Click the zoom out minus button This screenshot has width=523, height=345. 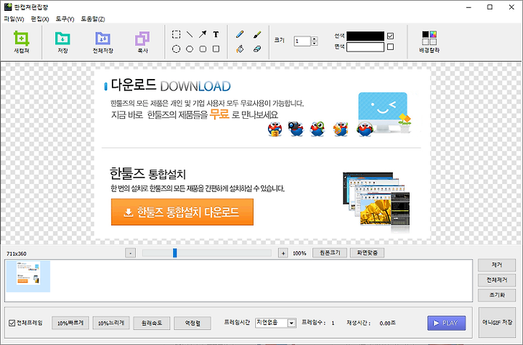point(131,253)
